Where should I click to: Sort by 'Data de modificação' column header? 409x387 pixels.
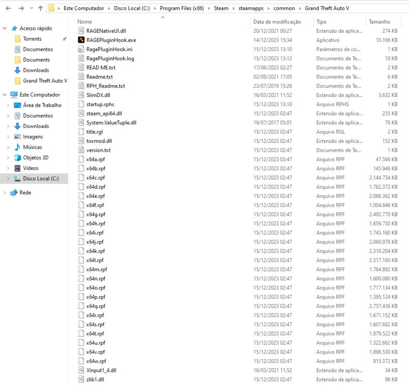(x=277, y=22)
